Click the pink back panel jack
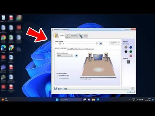The height and width of the screenshot is (116, 155). pos(131,55)
